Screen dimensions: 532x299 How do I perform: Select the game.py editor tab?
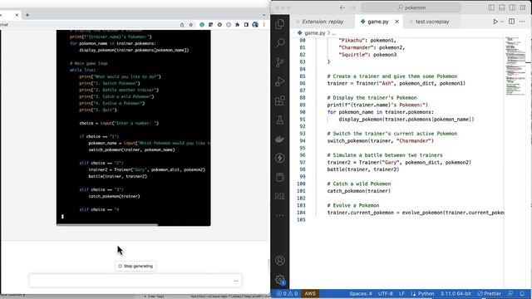coord(377,22)
